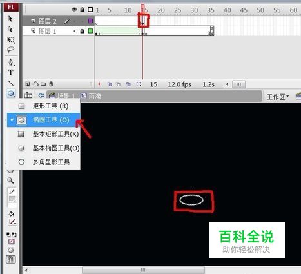Choose 基本椭圆工具(O) from flyout

tap(44, 148)
